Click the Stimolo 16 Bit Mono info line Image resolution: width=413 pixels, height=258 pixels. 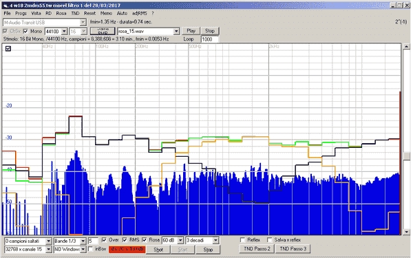coord(86,39)
